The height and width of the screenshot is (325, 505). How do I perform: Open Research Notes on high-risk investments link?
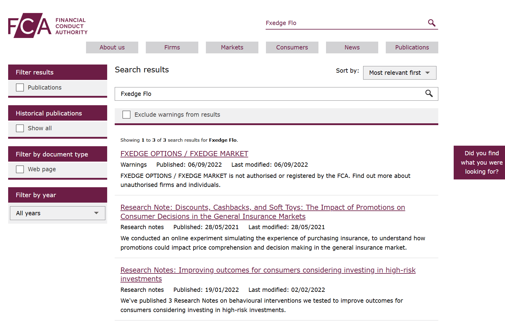point(268,274)
